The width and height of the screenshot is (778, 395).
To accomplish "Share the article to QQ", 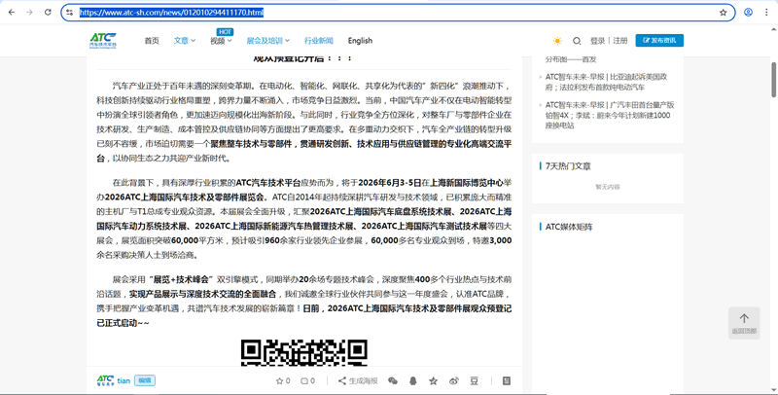I will (413, 380).
